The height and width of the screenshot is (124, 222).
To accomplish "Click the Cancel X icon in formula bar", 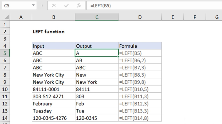I will tap(54, 6).
